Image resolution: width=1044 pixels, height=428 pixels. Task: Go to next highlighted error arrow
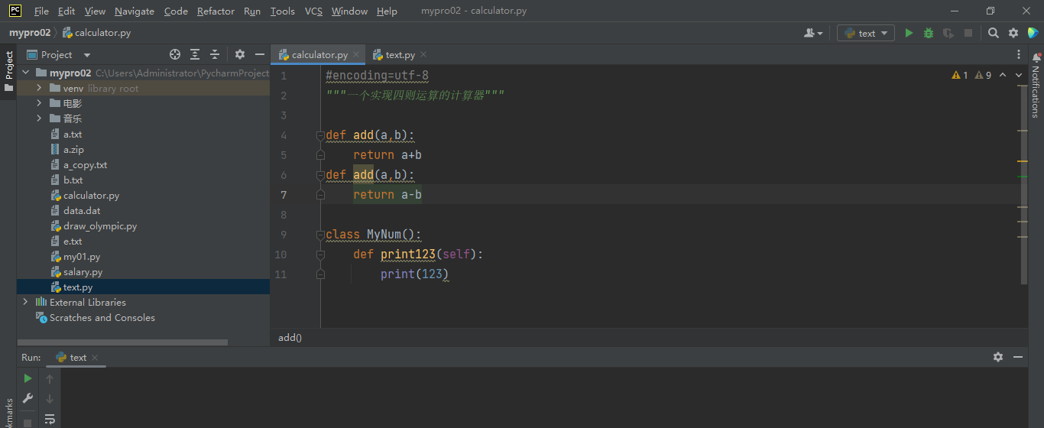click(1020, 75)
